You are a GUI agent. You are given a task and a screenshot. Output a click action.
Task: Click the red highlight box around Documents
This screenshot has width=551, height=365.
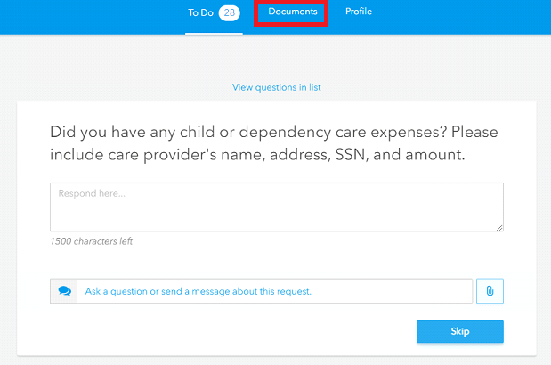click(x=291, y=12)
